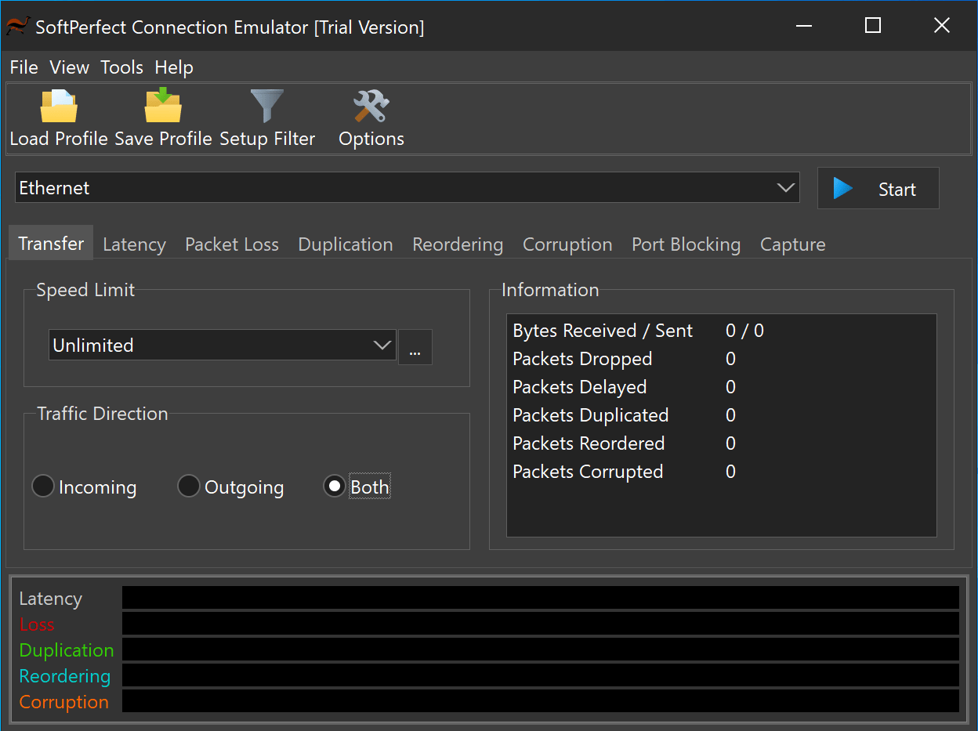Switch to the Duplication tab
This screenshot has height=731, width=978.
click(x=346, y=244)
